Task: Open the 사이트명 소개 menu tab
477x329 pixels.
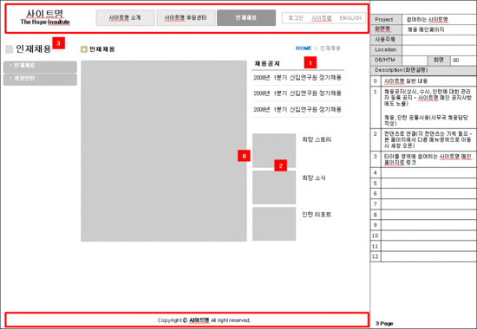Action: point(126,17)
